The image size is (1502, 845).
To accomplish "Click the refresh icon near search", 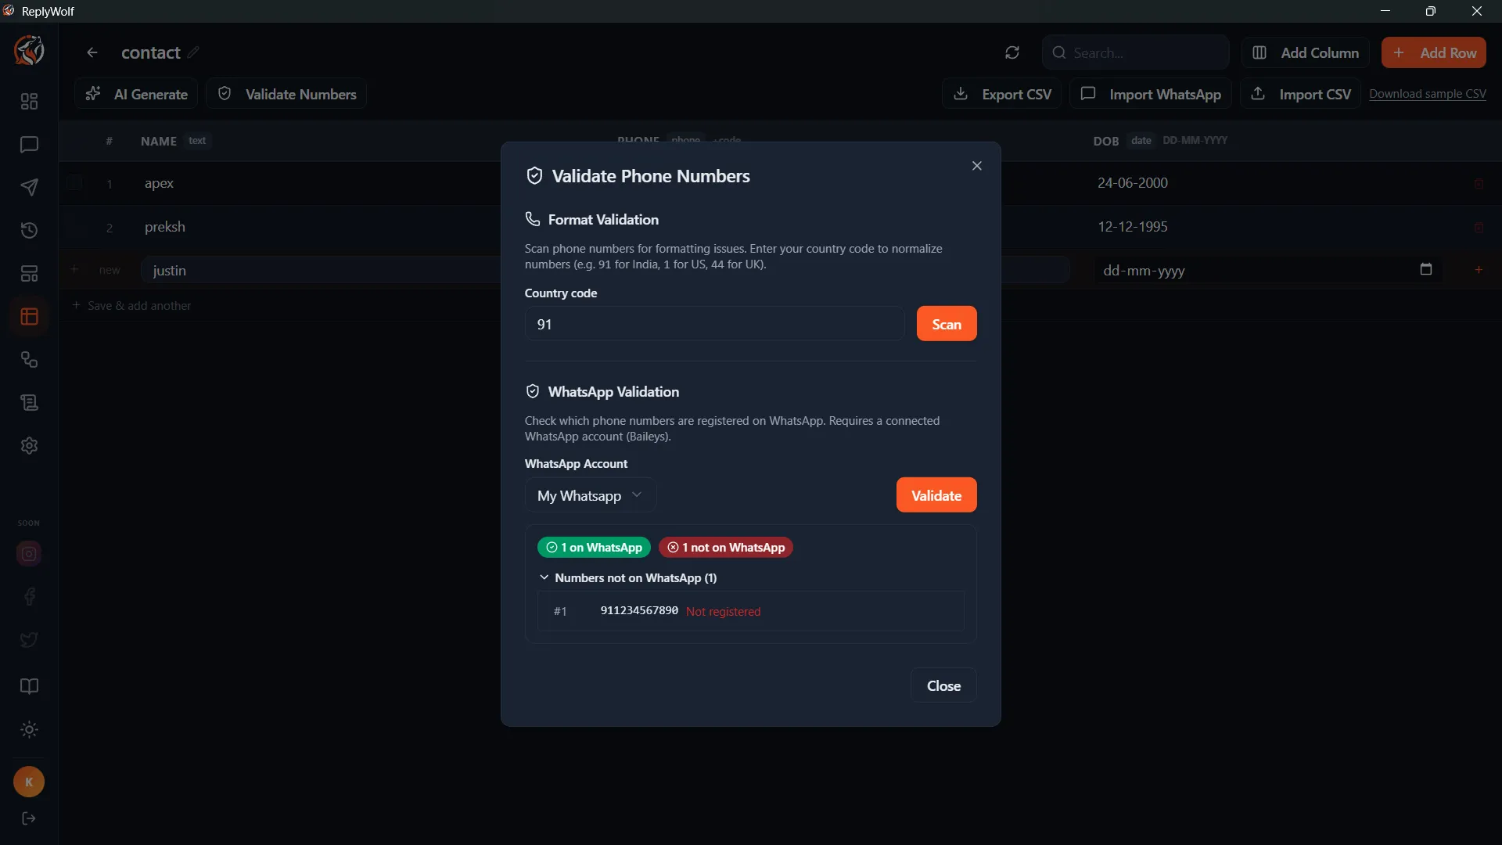I will pyautogui.click(x=1012, y=52).
